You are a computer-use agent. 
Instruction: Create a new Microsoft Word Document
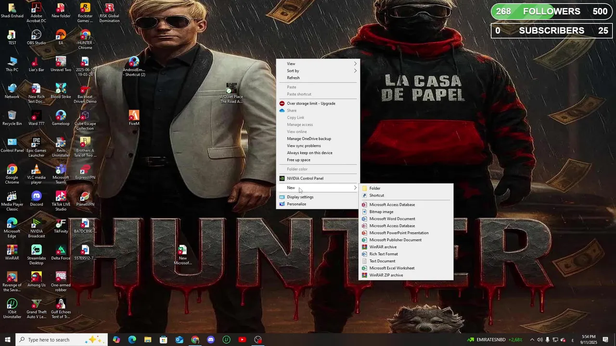pyautogui.click(x=406, y=219)
